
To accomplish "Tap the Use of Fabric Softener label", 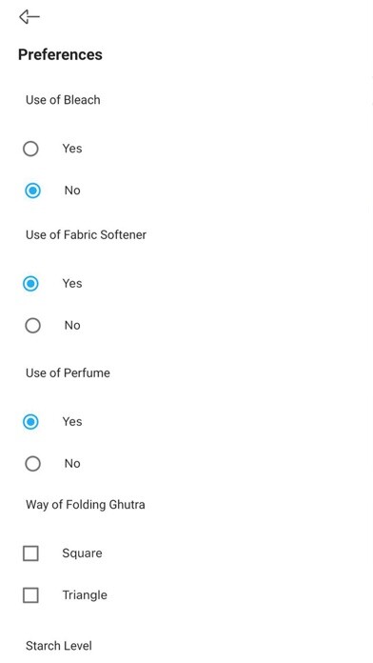I will 86,234.
